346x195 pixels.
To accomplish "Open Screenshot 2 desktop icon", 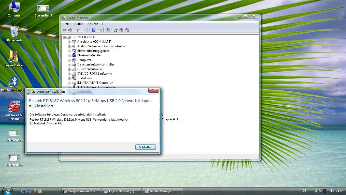I will (x=15, y=160).
